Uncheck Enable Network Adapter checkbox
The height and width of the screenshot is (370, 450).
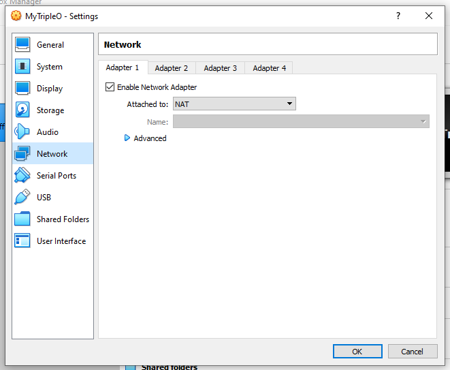pos(110,87)
